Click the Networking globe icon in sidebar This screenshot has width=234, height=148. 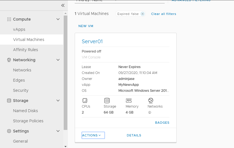point(9,60)
